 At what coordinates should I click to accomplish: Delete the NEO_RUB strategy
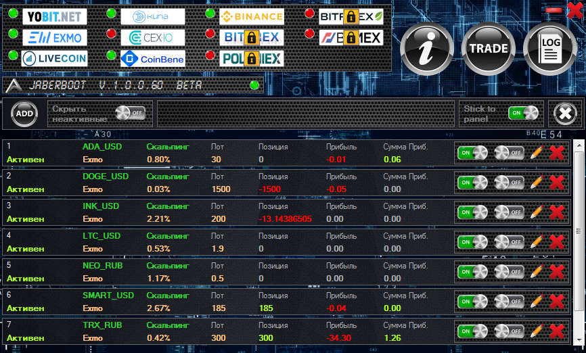tap(557, 272)
